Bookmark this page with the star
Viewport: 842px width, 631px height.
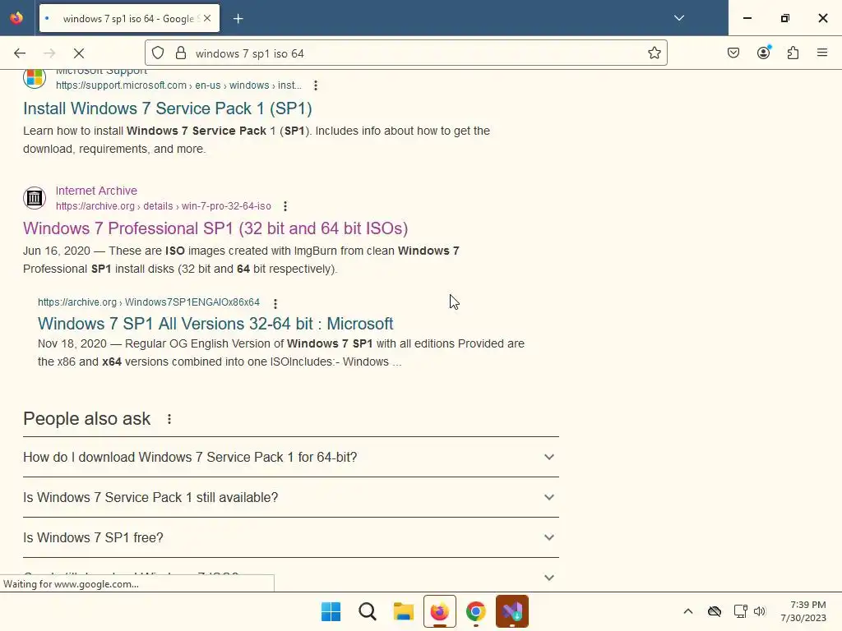(654, 53)
